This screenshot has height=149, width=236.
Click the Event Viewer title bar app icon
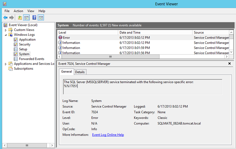[x=5, y=4]
